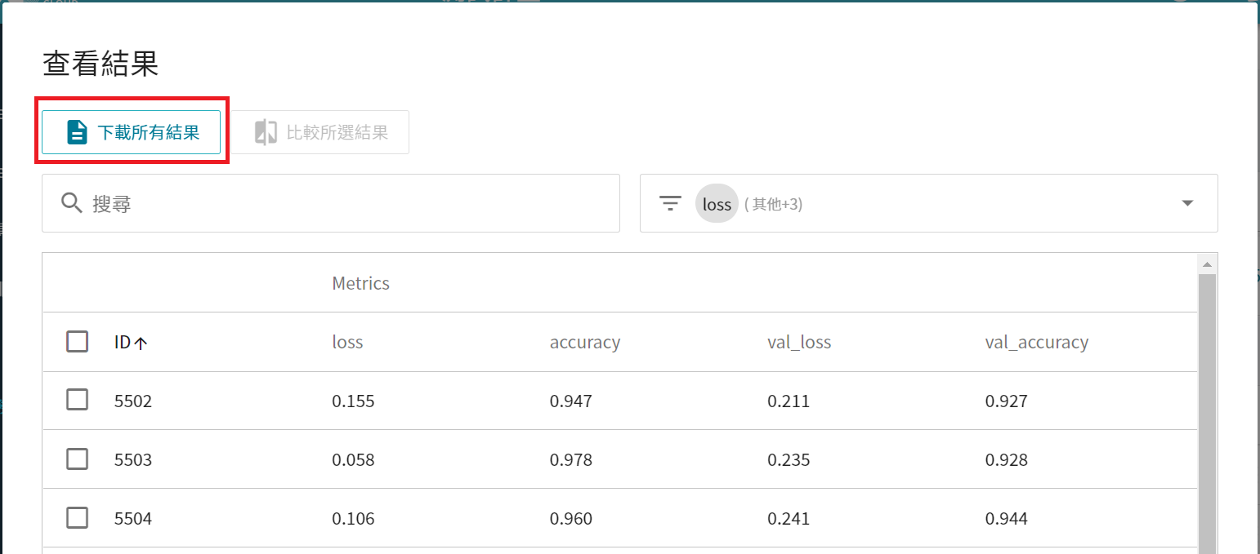1260x554 pixels.
Task: Click the search magnifier icon
Action: point(72,203)
